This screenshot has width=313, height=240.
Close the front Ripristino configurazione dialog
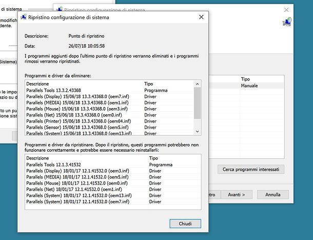coord(201,17)
